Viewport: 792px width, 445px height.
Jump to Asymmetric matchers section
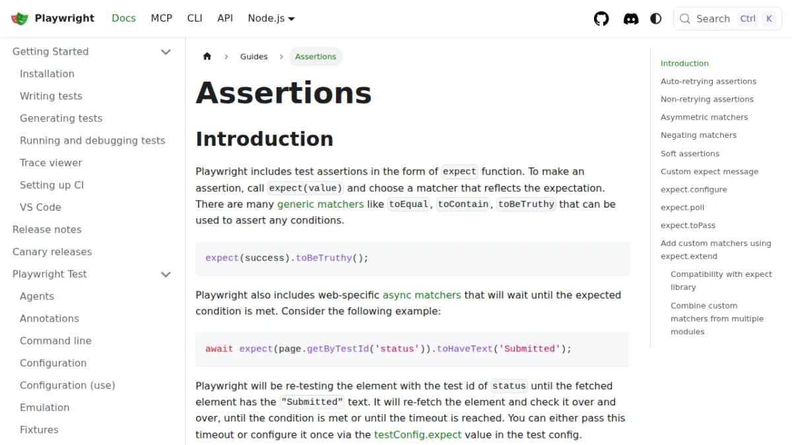point(704,117)
